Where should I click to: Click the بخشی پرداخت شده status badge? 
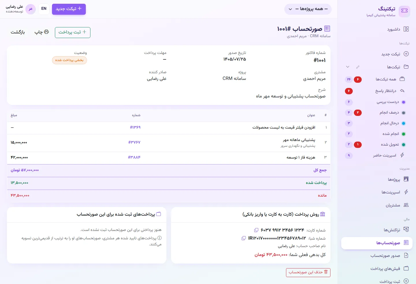coord(69,60)
